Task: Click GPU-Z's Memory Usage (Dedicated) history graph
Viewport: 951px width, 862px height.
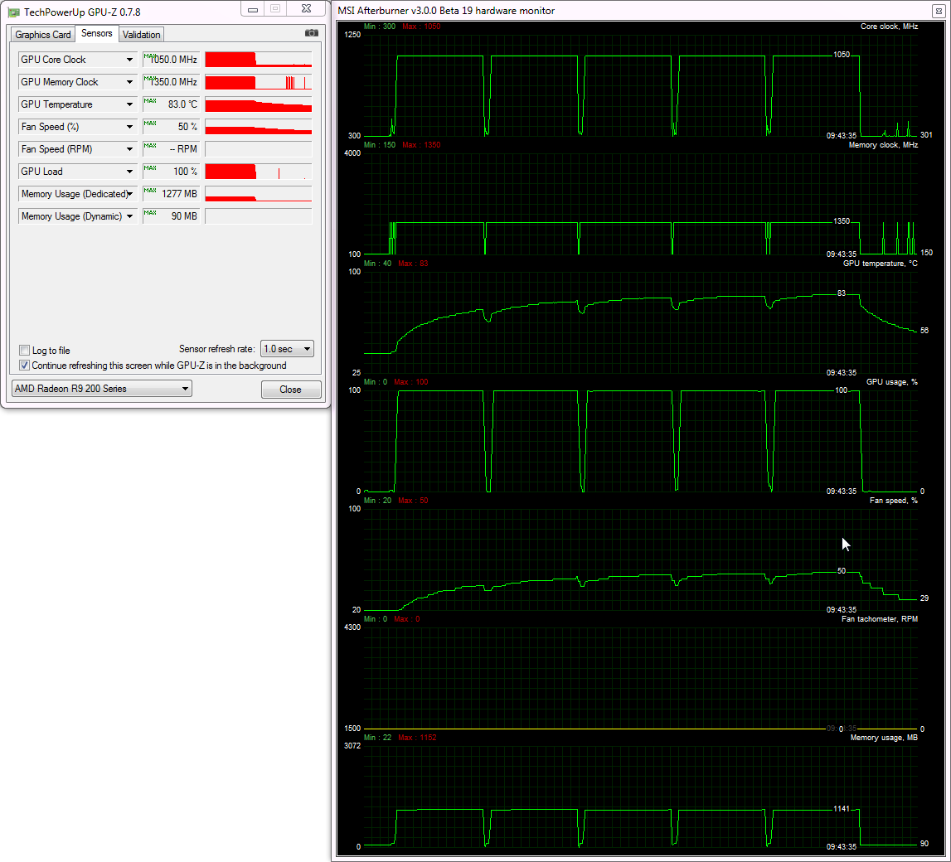Action: [x=259, y=194]
